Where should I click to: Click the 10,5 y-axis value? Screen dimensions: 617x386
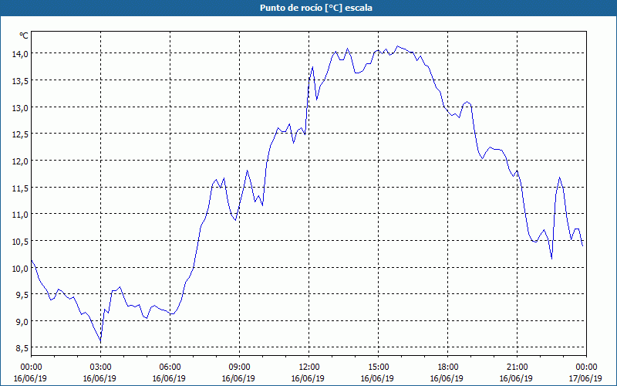(20, 242)
